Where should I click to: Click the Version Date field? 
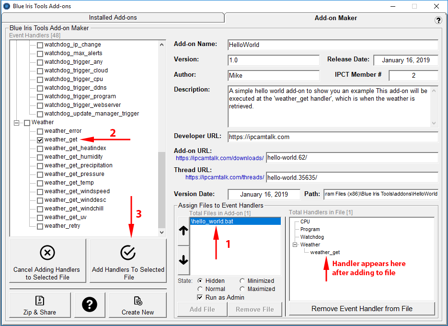click(264, 195)
